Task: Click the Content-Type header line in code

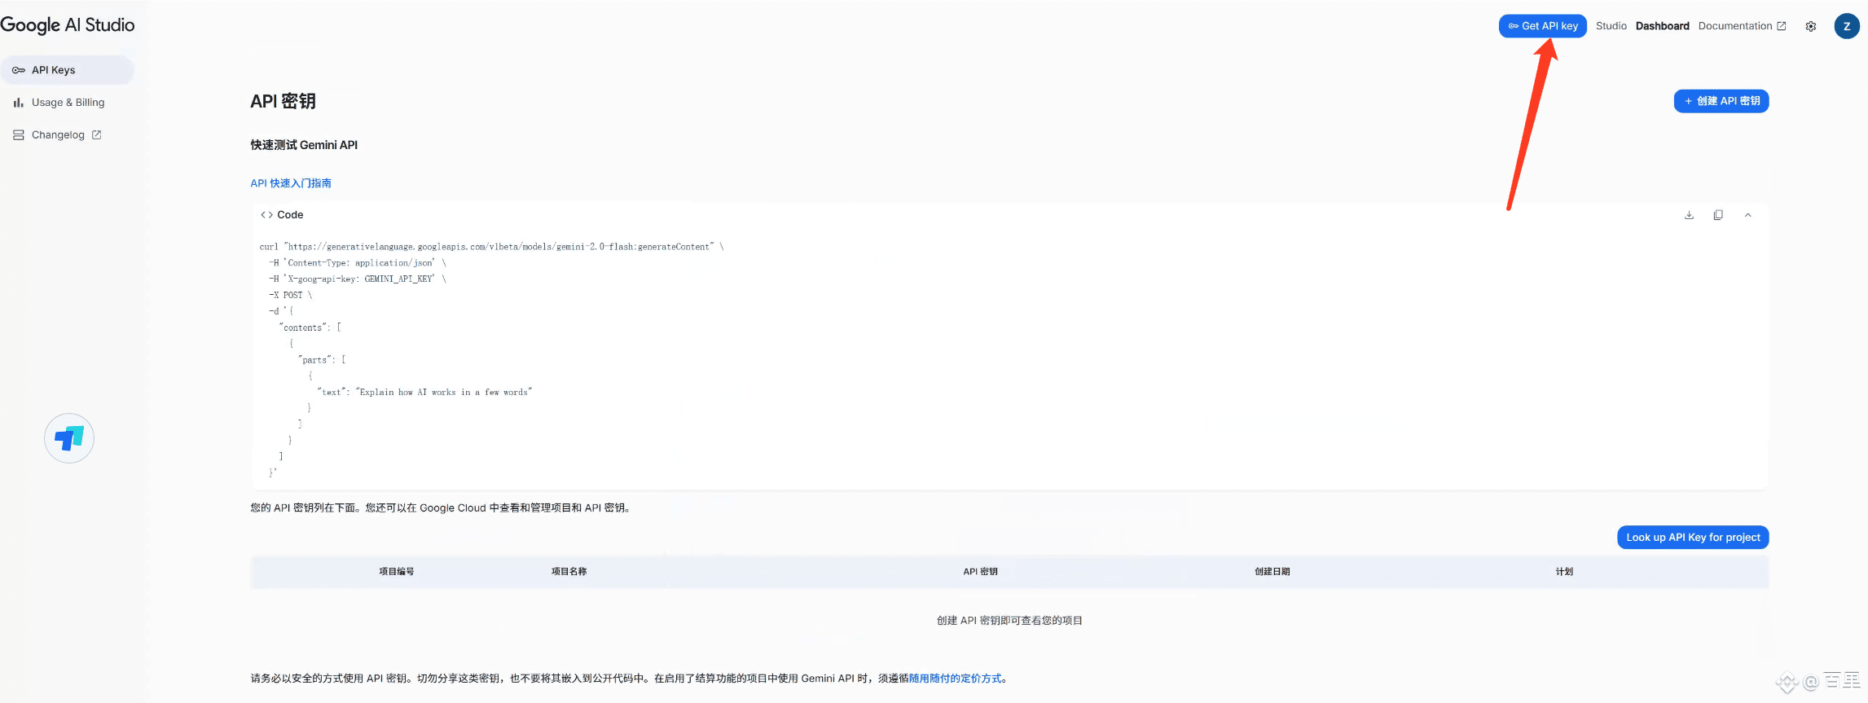Action: tap(358, 263)
